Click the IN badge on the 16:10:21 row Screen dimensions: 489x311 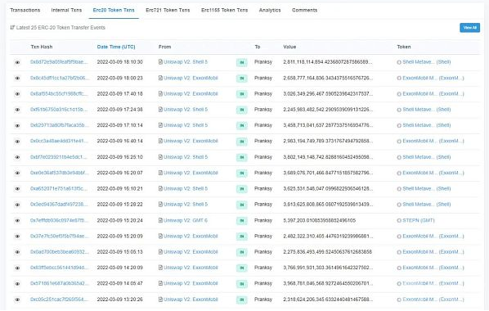click(242, 189)
